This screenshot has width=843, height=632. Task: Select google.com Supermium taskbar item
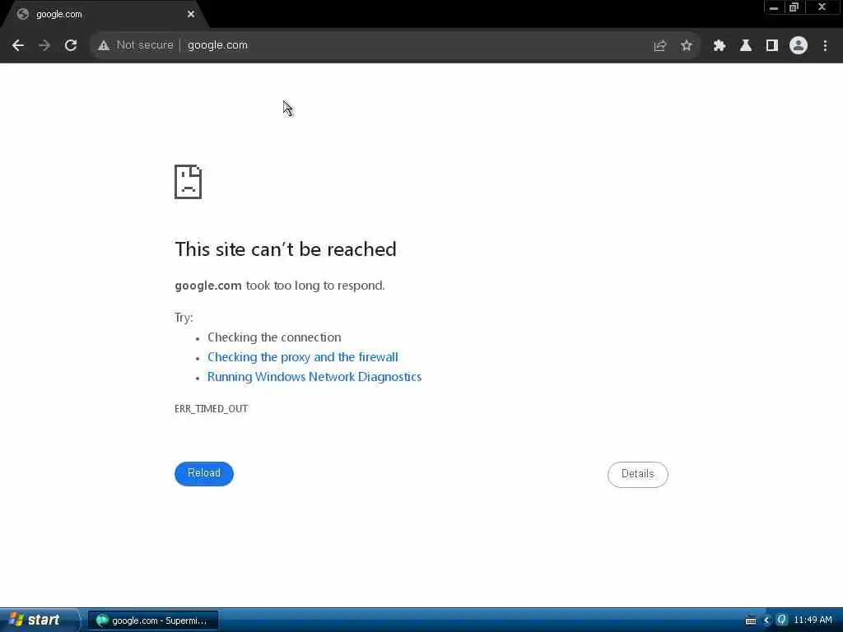point(152,620)
